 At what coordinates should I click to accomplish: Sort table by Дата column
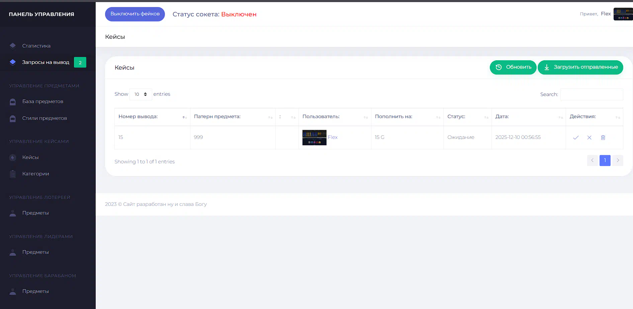click(x=528, y=117)
